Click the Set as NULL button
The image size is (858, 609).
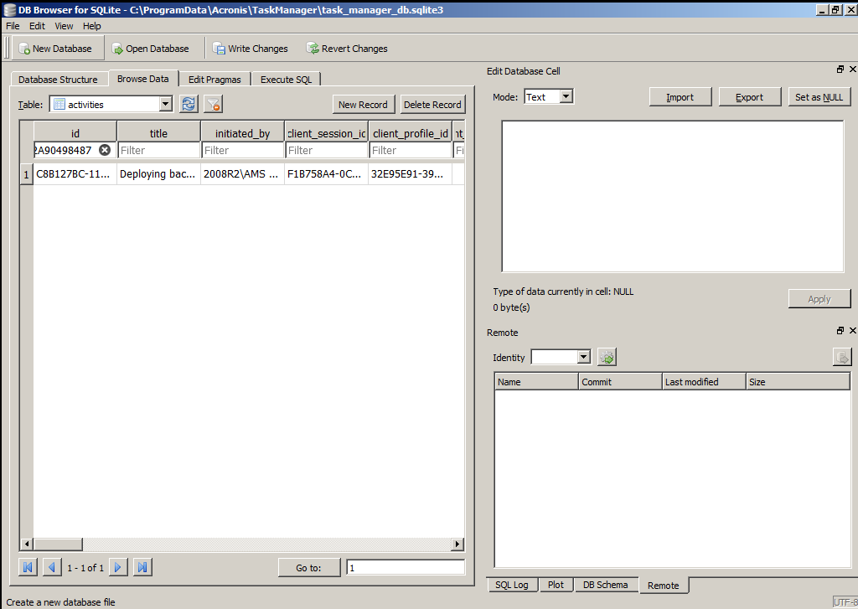tap(819, 97)
